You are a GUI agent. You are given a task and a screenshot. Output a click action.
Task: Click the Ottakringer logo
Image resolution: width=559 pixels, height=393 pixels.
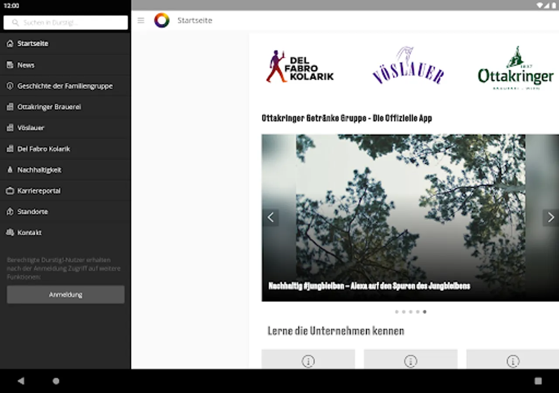pyautogui.click(x=516, y=68)
